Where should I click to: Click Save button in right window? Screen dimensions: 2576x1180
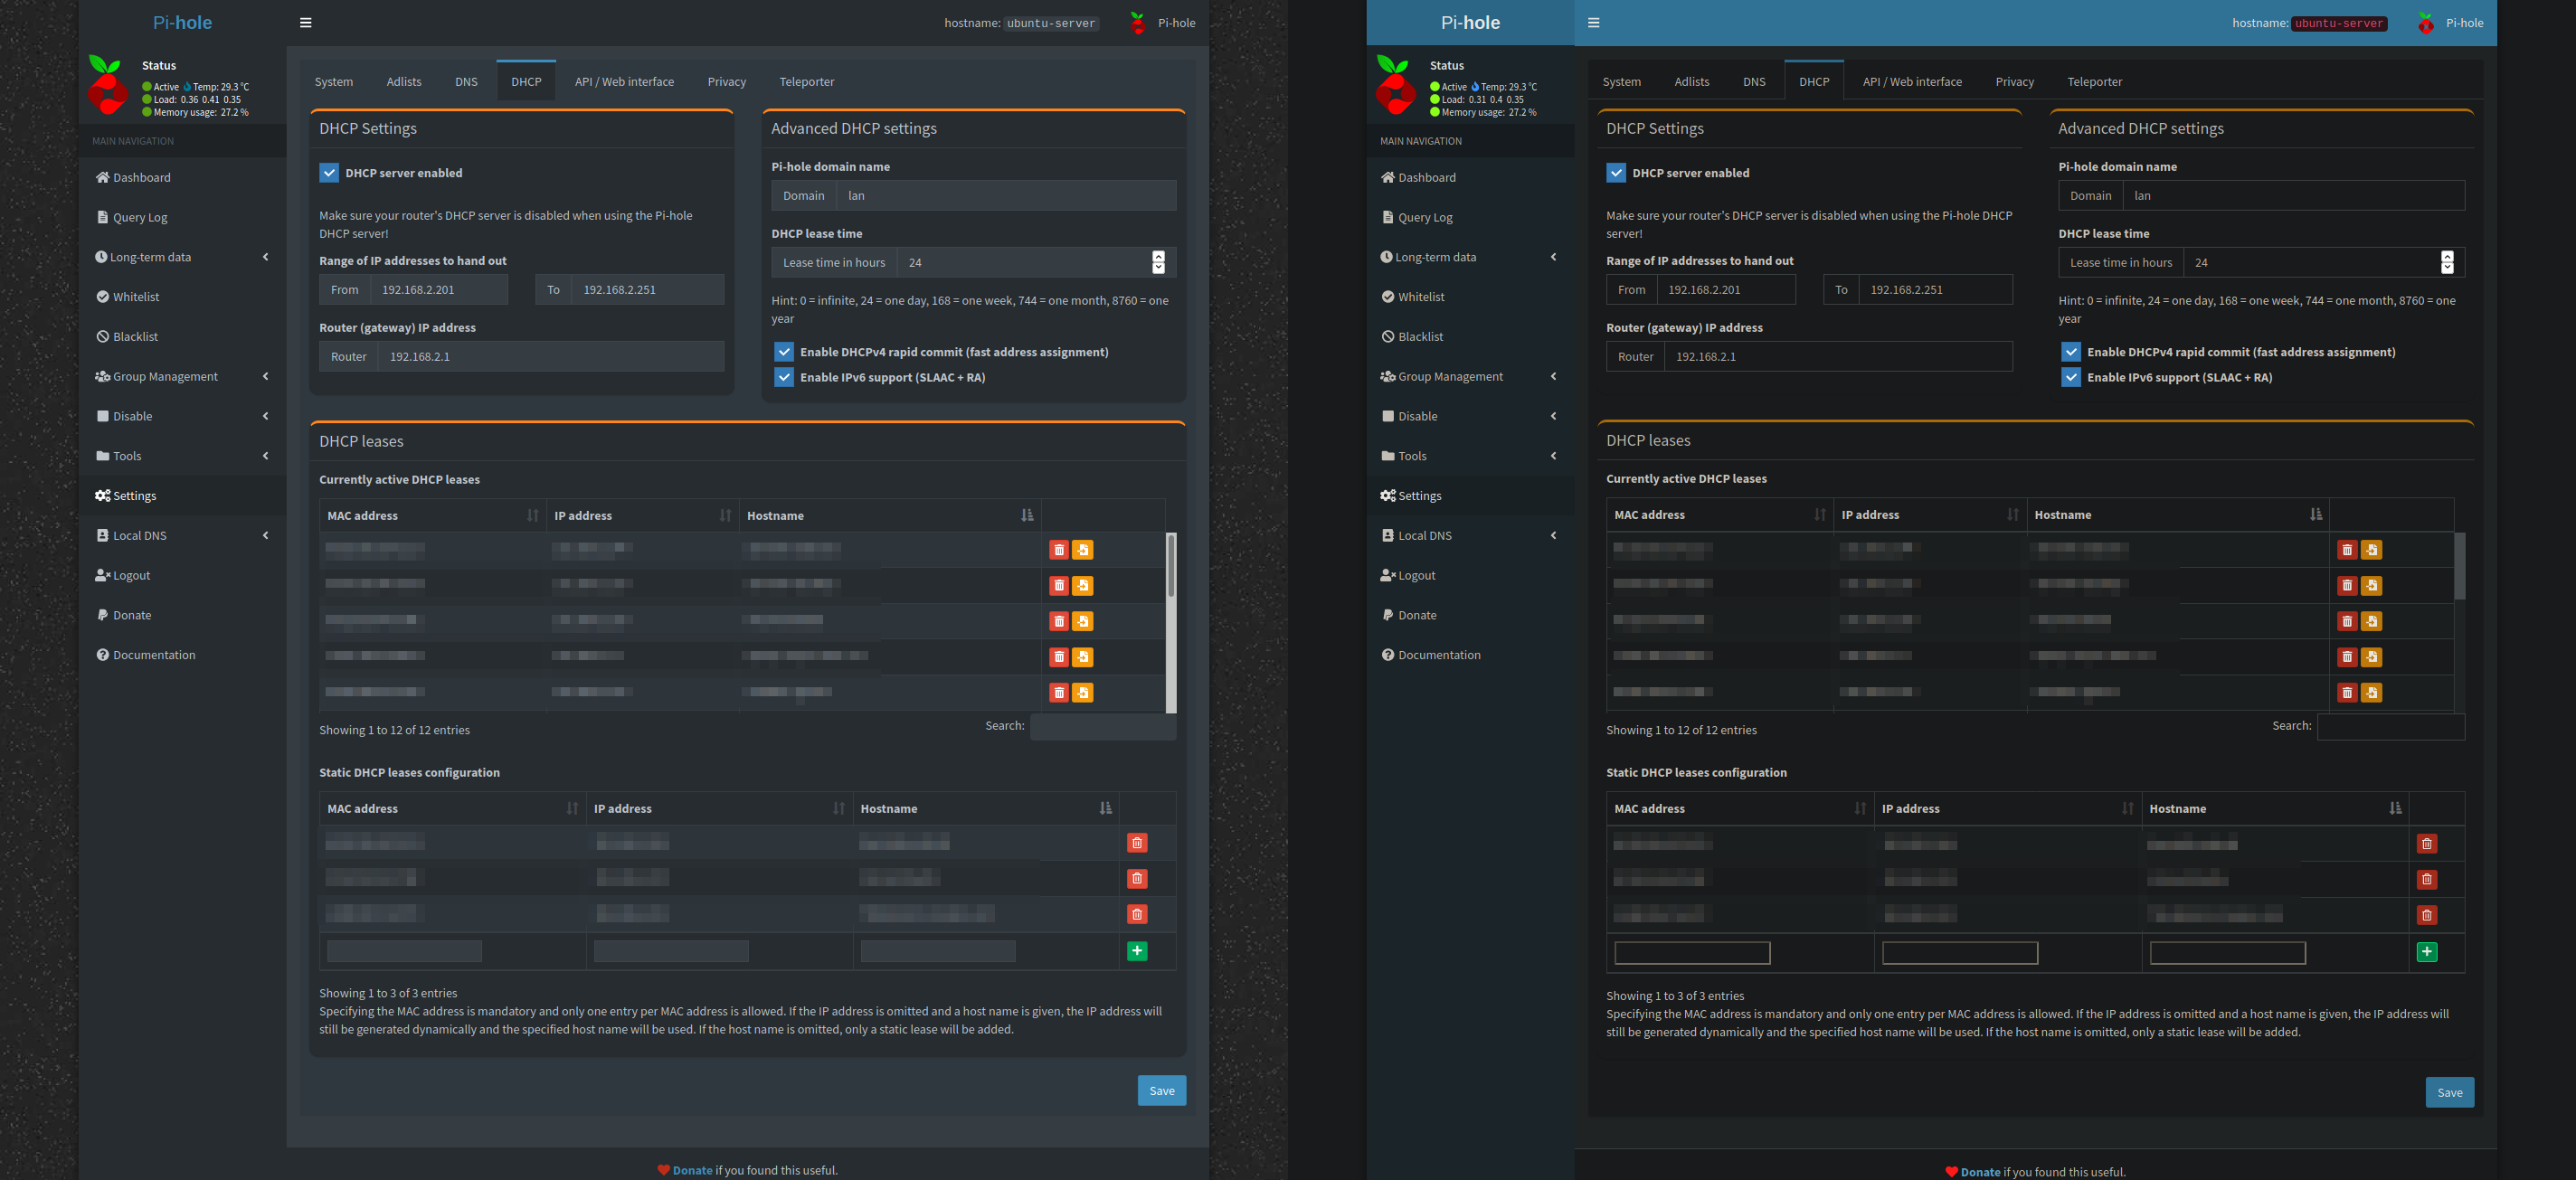pyautogui.click(x=2450, y=1093)
